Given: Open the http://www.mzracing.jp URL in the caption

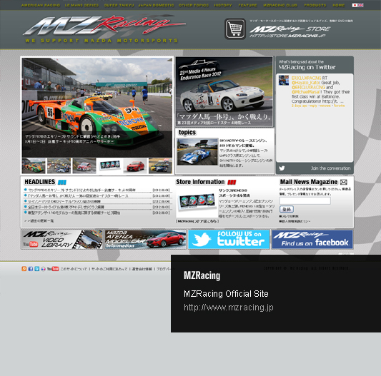Looking at the screenshot, I should (x=229, y=308).
